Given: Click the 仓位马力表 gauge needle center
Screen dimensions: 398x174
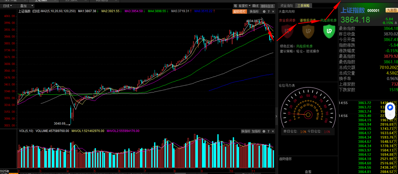Looking at the screenshot, I should (x=308, y=115).
